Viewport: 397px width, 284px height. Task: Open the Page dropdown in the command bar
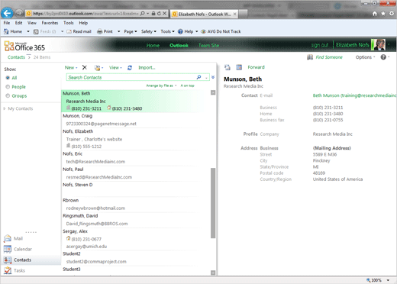(131, 31)
